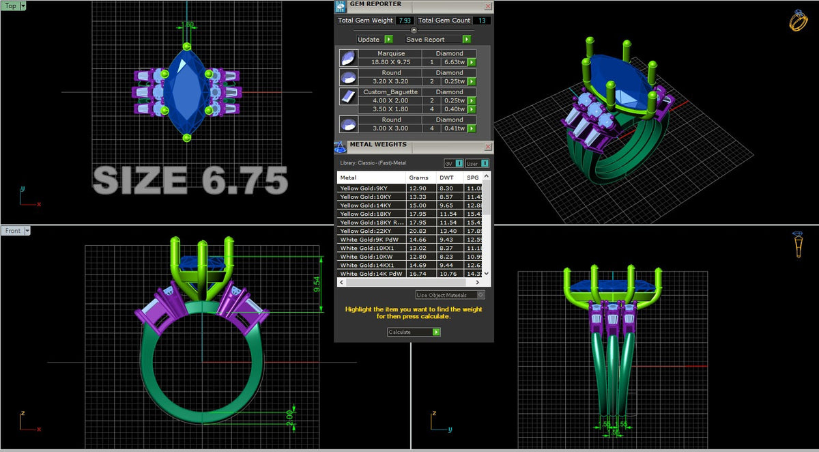Toggle the User library switch

point(478,163)
